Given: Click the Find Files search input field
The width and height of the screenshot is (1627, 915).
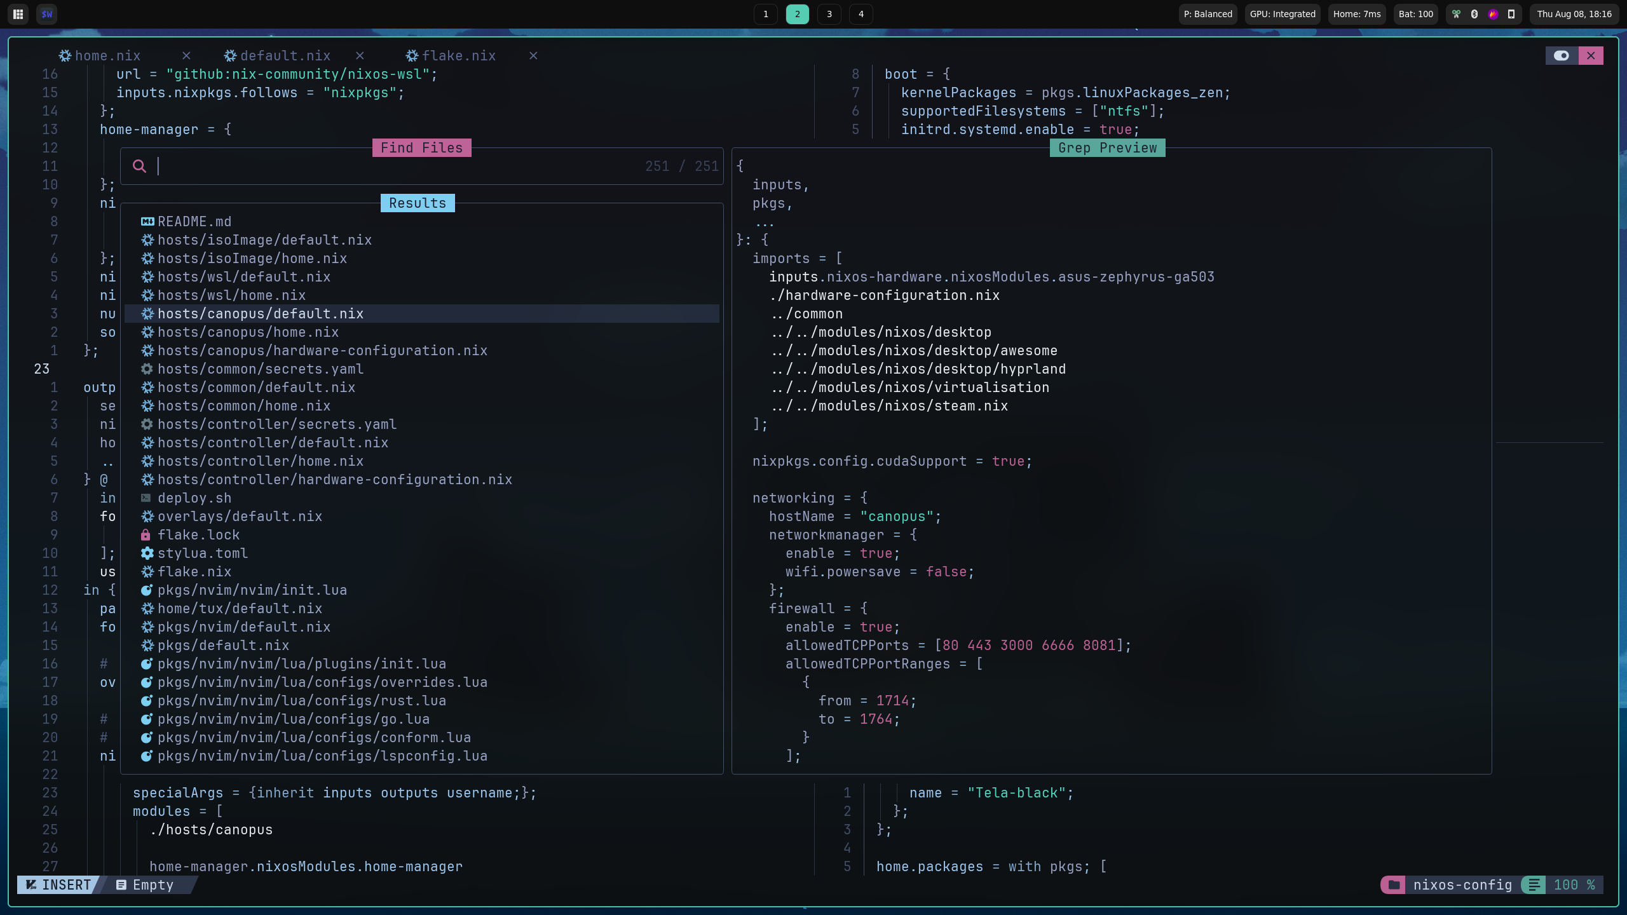Looking at the screenshot, I should click(394, 166).
